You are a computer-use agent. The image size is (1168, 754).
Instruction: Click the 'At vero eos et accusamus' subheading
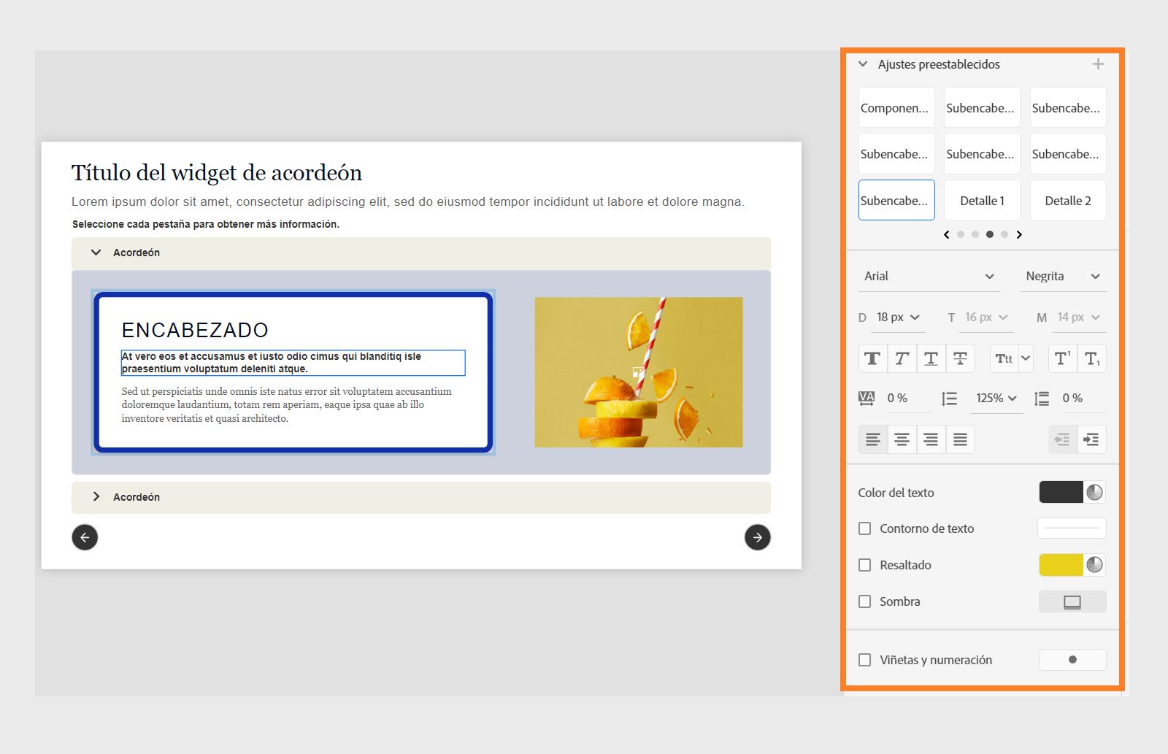(293, 363)
